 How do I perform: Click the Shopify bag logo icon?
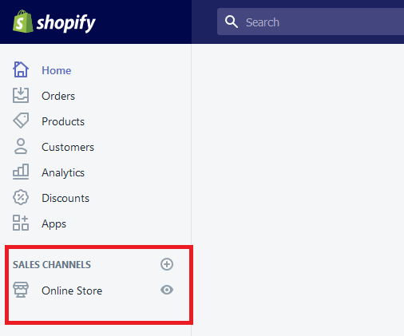coord(23,22)
